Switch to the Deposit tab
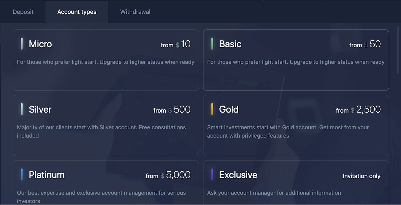The height and width of the screenshot is (205, 401). click(23, 12)
